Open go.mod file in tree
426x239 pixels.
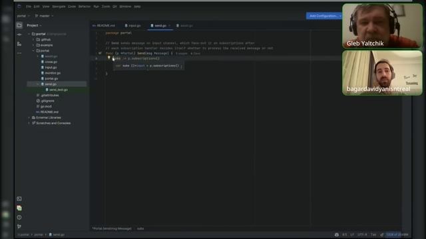tap(44, 106)
